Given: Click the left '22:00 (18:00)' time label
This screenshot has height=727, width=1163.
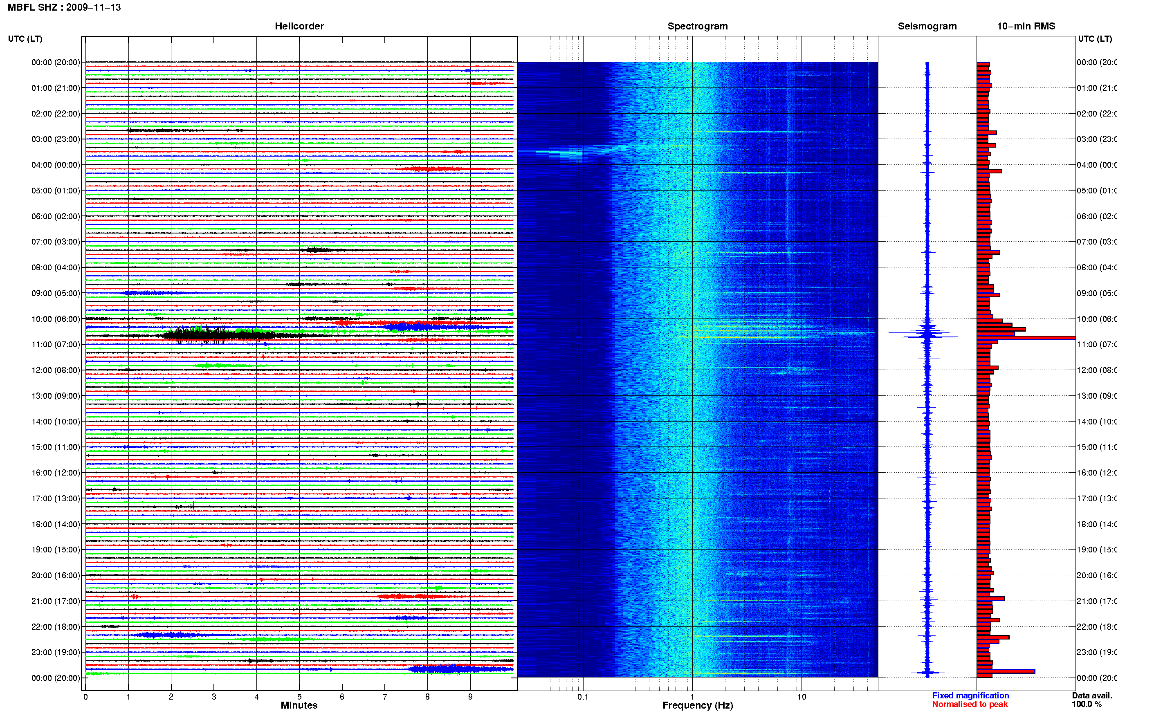Looking at the screenshot, I should pyautogui.click(x=56, y=626).
